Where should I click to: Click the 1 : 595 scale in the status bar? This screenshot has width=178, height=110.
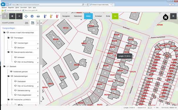pos(156,108)
